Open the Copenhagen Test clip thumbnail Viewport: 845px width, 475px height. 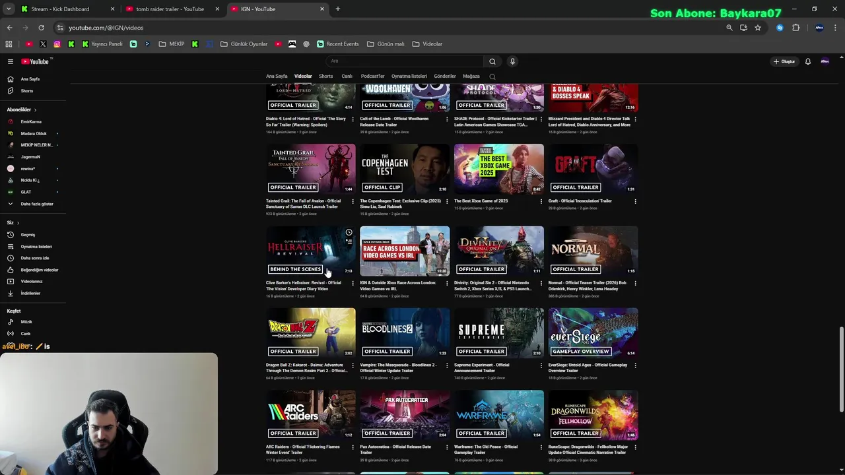[x=405, y=169]
